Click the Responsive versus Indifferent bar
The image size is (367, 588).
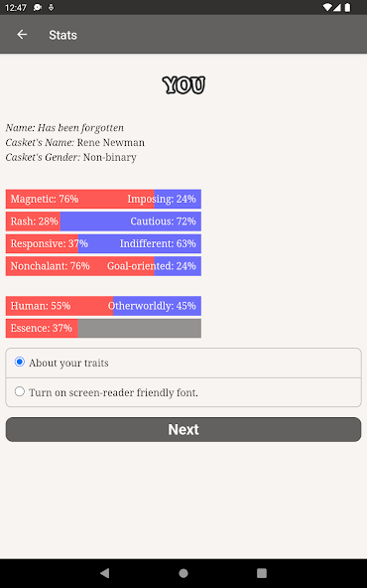tap(103, 243)
